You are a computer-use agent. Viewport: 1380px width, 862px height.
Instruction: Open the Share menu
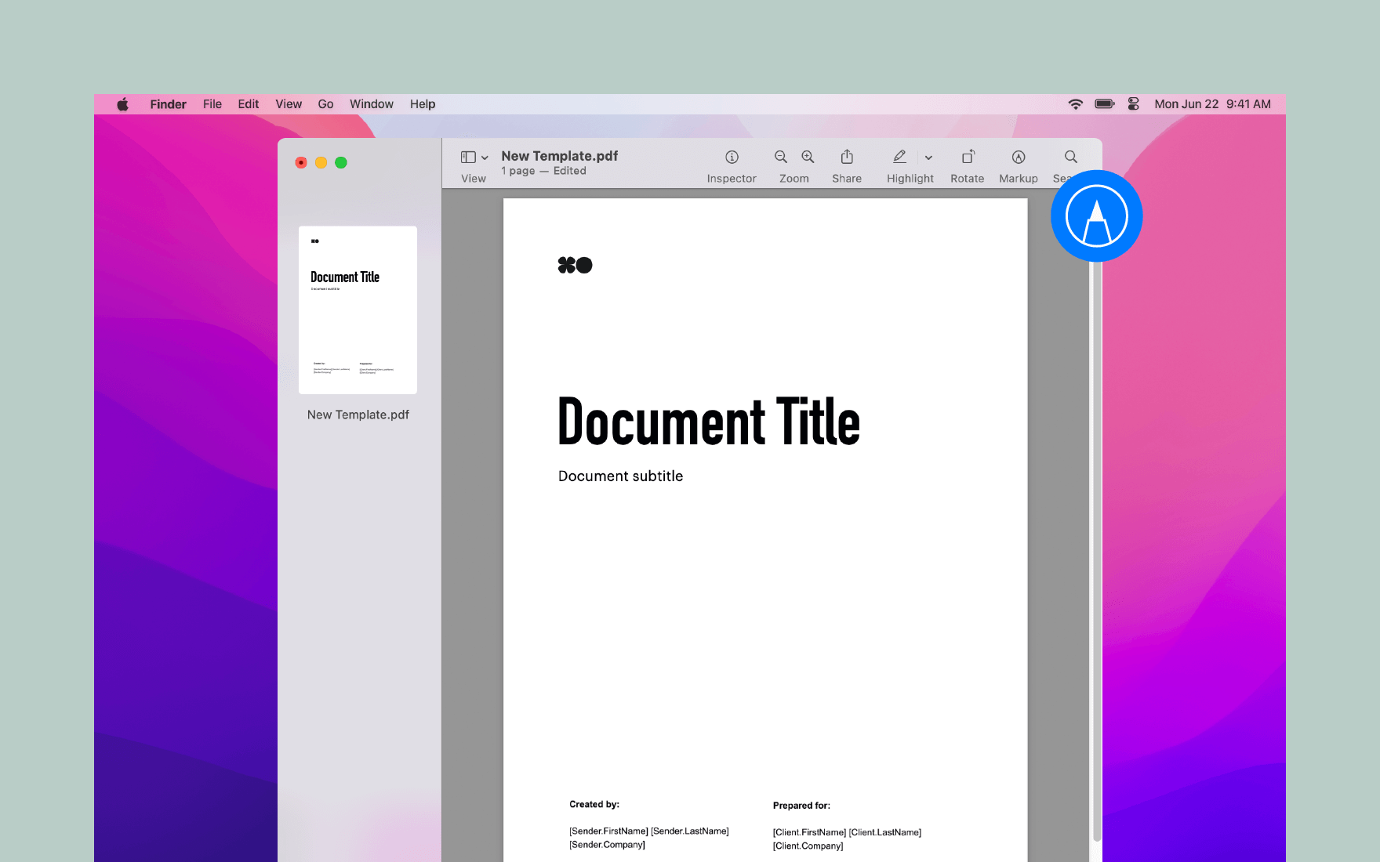pyautogui.click(x=847, y=157)
